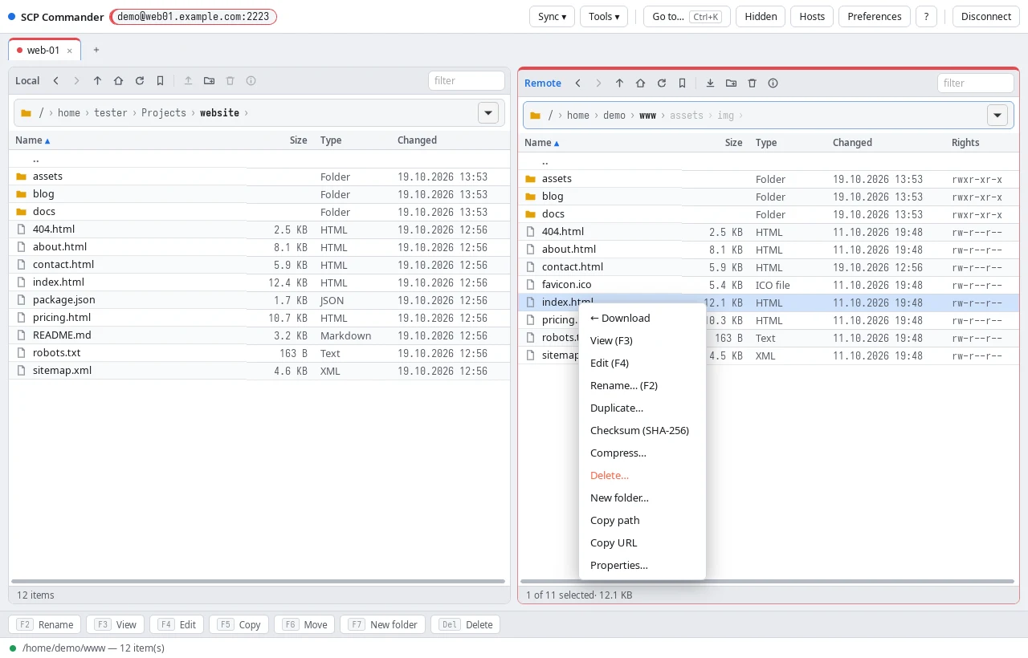Jump to home folder in Local pane
Viewport: 1028px width, 658px height.
tap(118, 80)
